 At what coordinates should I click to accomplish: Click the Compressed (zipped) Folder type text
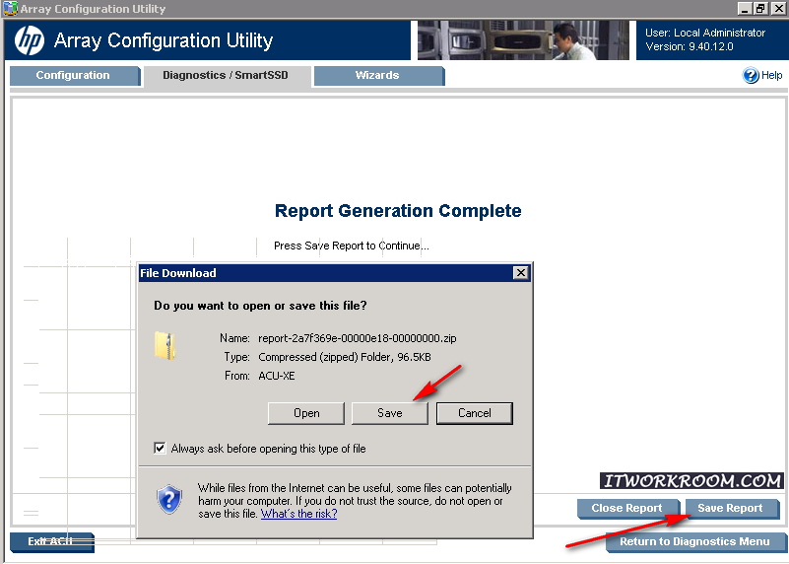click(345, 357)
